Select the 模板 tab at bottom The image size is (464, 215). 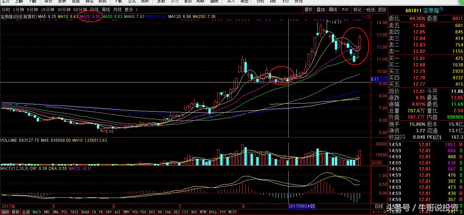tap(16, 212)
